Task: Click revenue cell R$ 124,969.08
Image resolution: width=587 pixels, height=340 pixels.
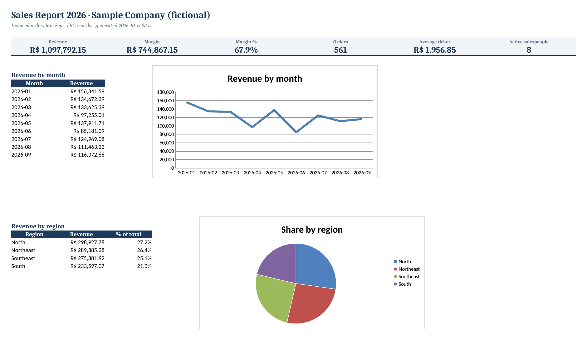Action: pyautogui.click(x=87, y=139)
